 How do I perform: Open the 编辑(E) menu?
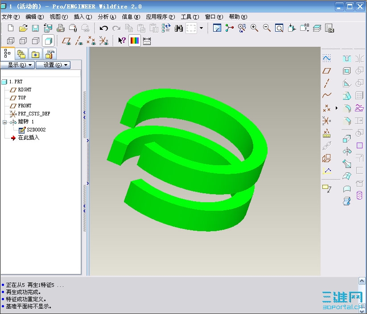(35, 17)
